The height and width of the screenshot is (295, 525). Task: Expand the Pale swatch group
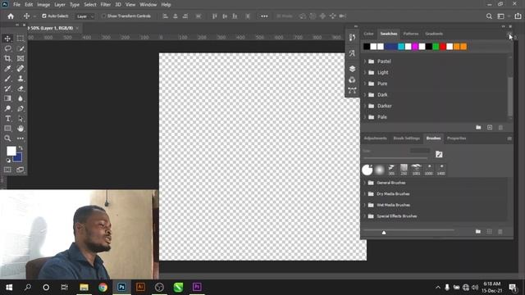(365, 117)
